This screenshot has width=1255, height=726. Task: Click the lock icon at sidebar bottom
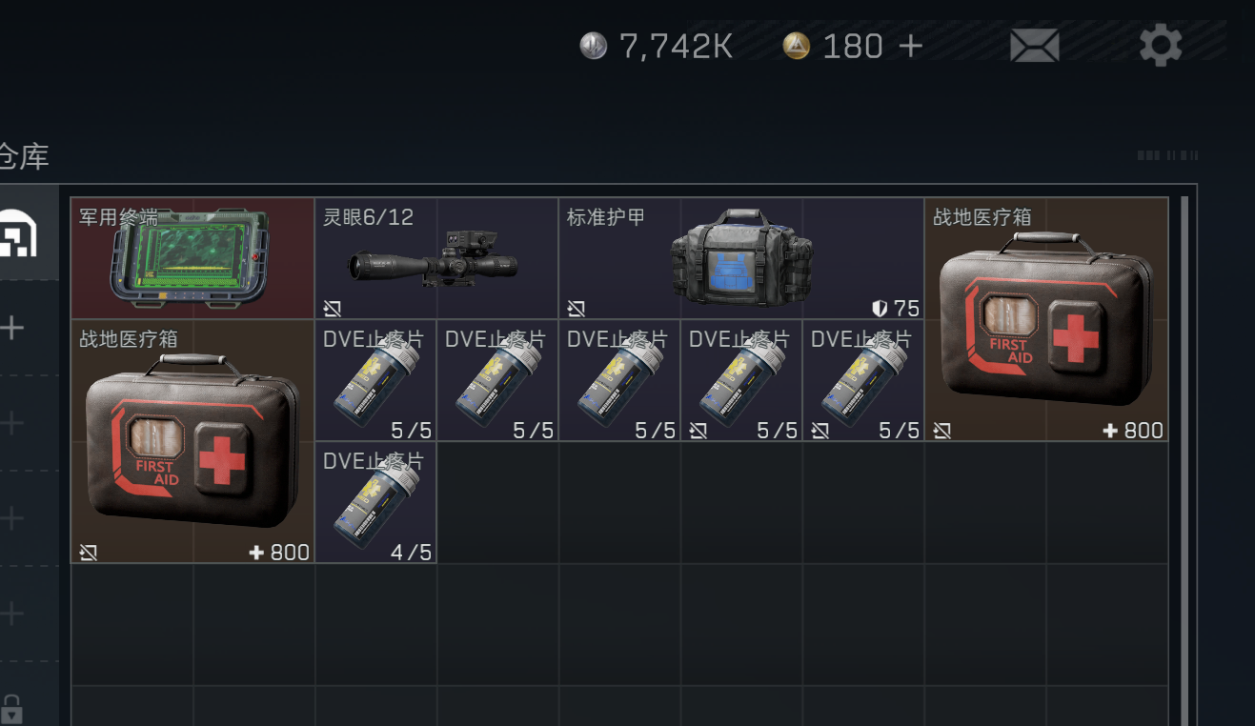click(x=11, y=709)
